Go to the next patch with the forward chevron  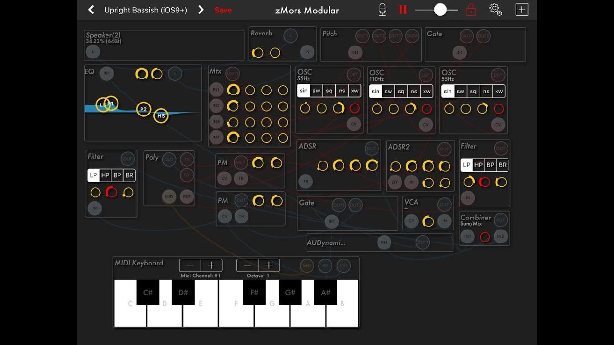point(201,10)
